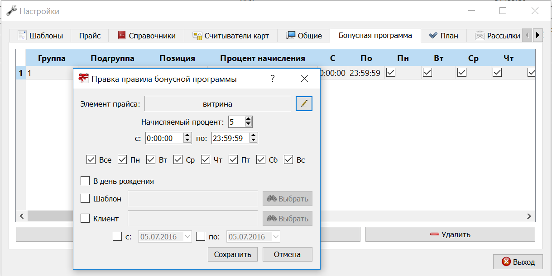
Task: Switch to the Прайс tab
Action: [90, 36]
